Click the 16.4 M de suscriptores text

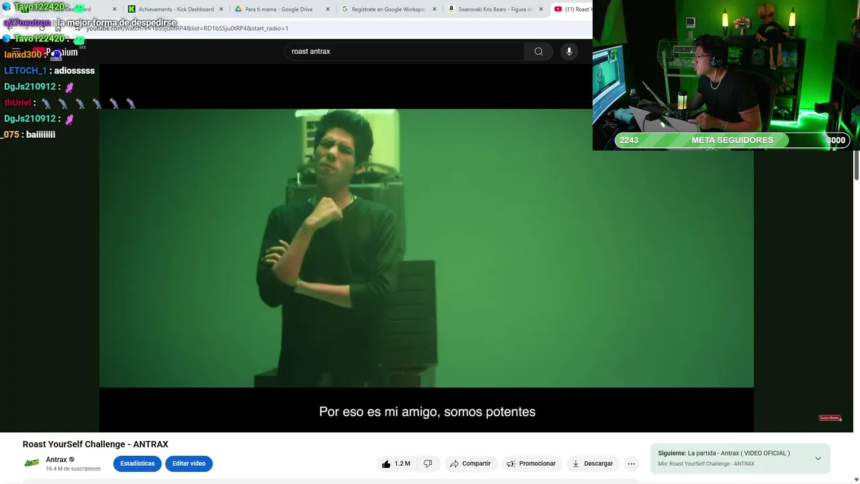pyautogui.click(x=73, y=469)
